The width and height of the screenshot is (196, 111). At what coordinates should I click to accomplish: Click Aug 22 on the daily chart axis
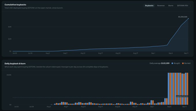(x=118, y=107)
